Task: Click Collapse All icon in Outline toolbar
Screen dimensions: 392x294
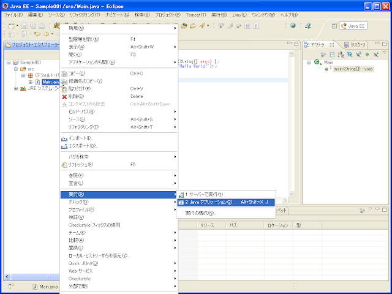Action: [x=332, y=55]
